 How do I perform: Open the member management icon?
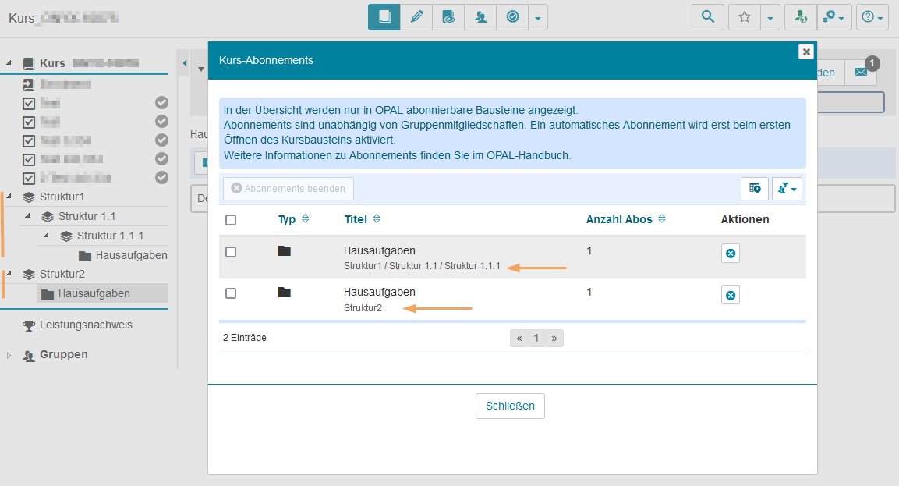click(480, 16)
